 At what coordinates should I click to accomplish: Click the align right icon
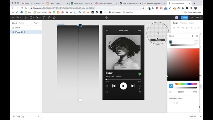[x=183, y=28]
